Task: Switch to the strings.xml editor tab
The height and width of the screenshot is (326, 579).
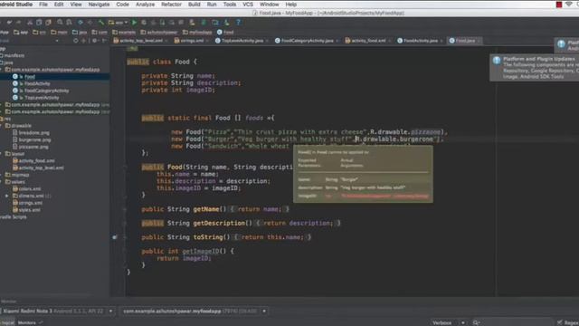Action: pyautogui.click(x=192, y=41)
